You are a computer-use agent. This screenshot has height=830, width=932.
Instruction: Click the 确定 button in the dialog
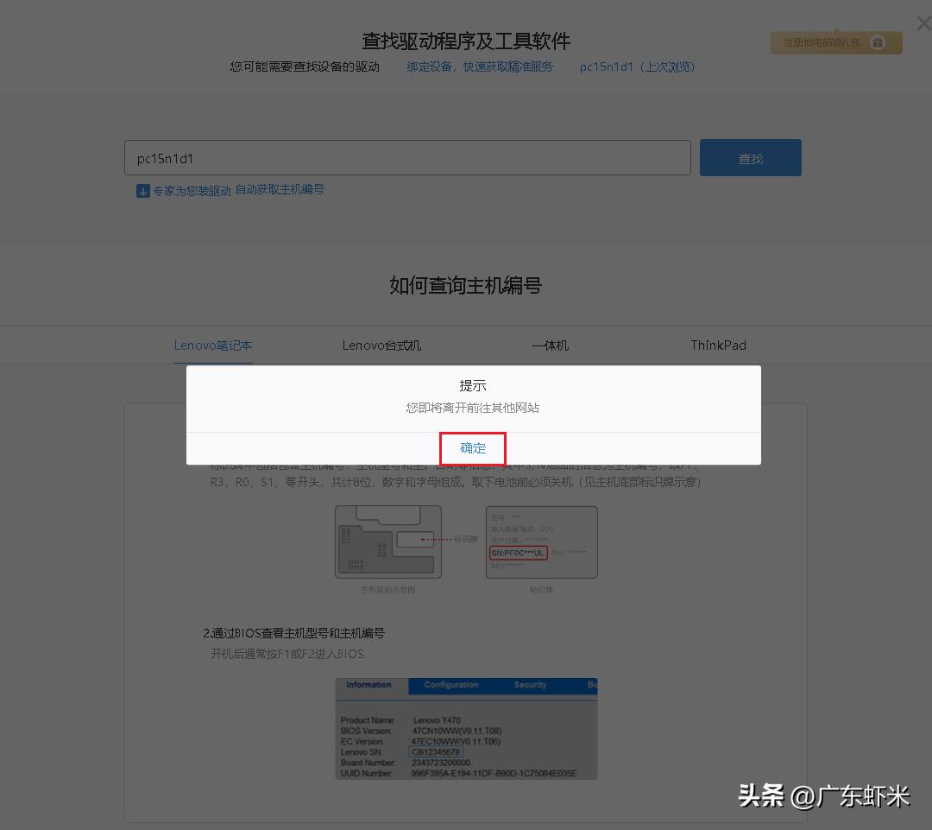coord(473,448)
